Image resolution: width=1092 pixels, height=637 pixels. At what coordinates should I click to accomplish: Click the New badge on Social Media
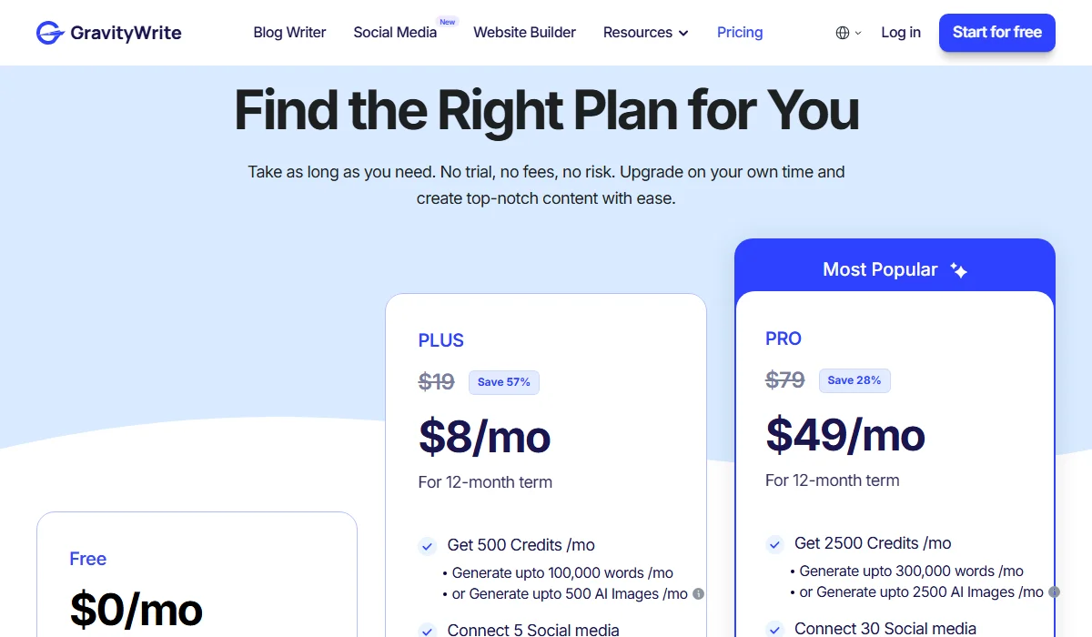[447, 20]
